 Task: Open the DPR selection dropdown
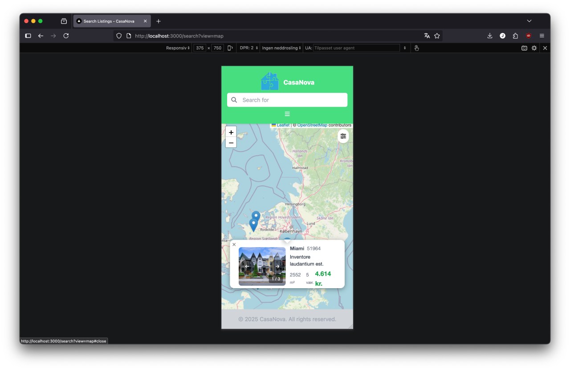click(x=248, y=48)
